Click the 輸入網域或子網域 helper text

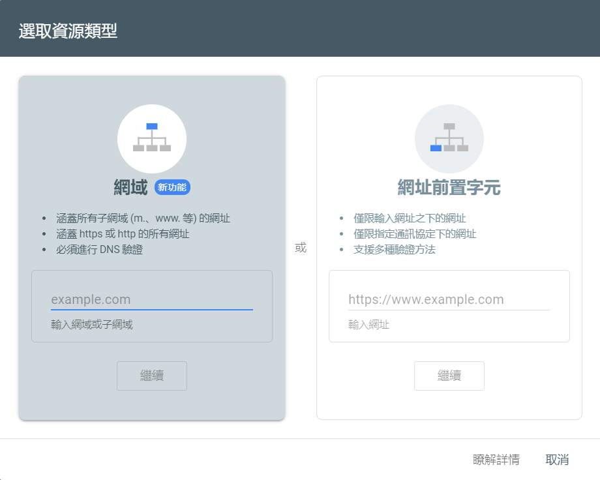coord(92,325)
